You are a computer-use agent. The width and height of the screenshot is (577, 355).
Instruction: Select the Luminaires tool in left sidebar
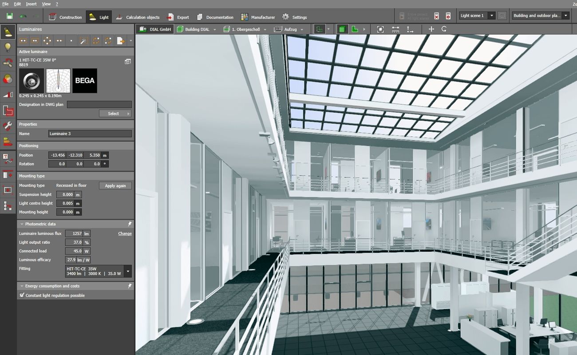8,32
